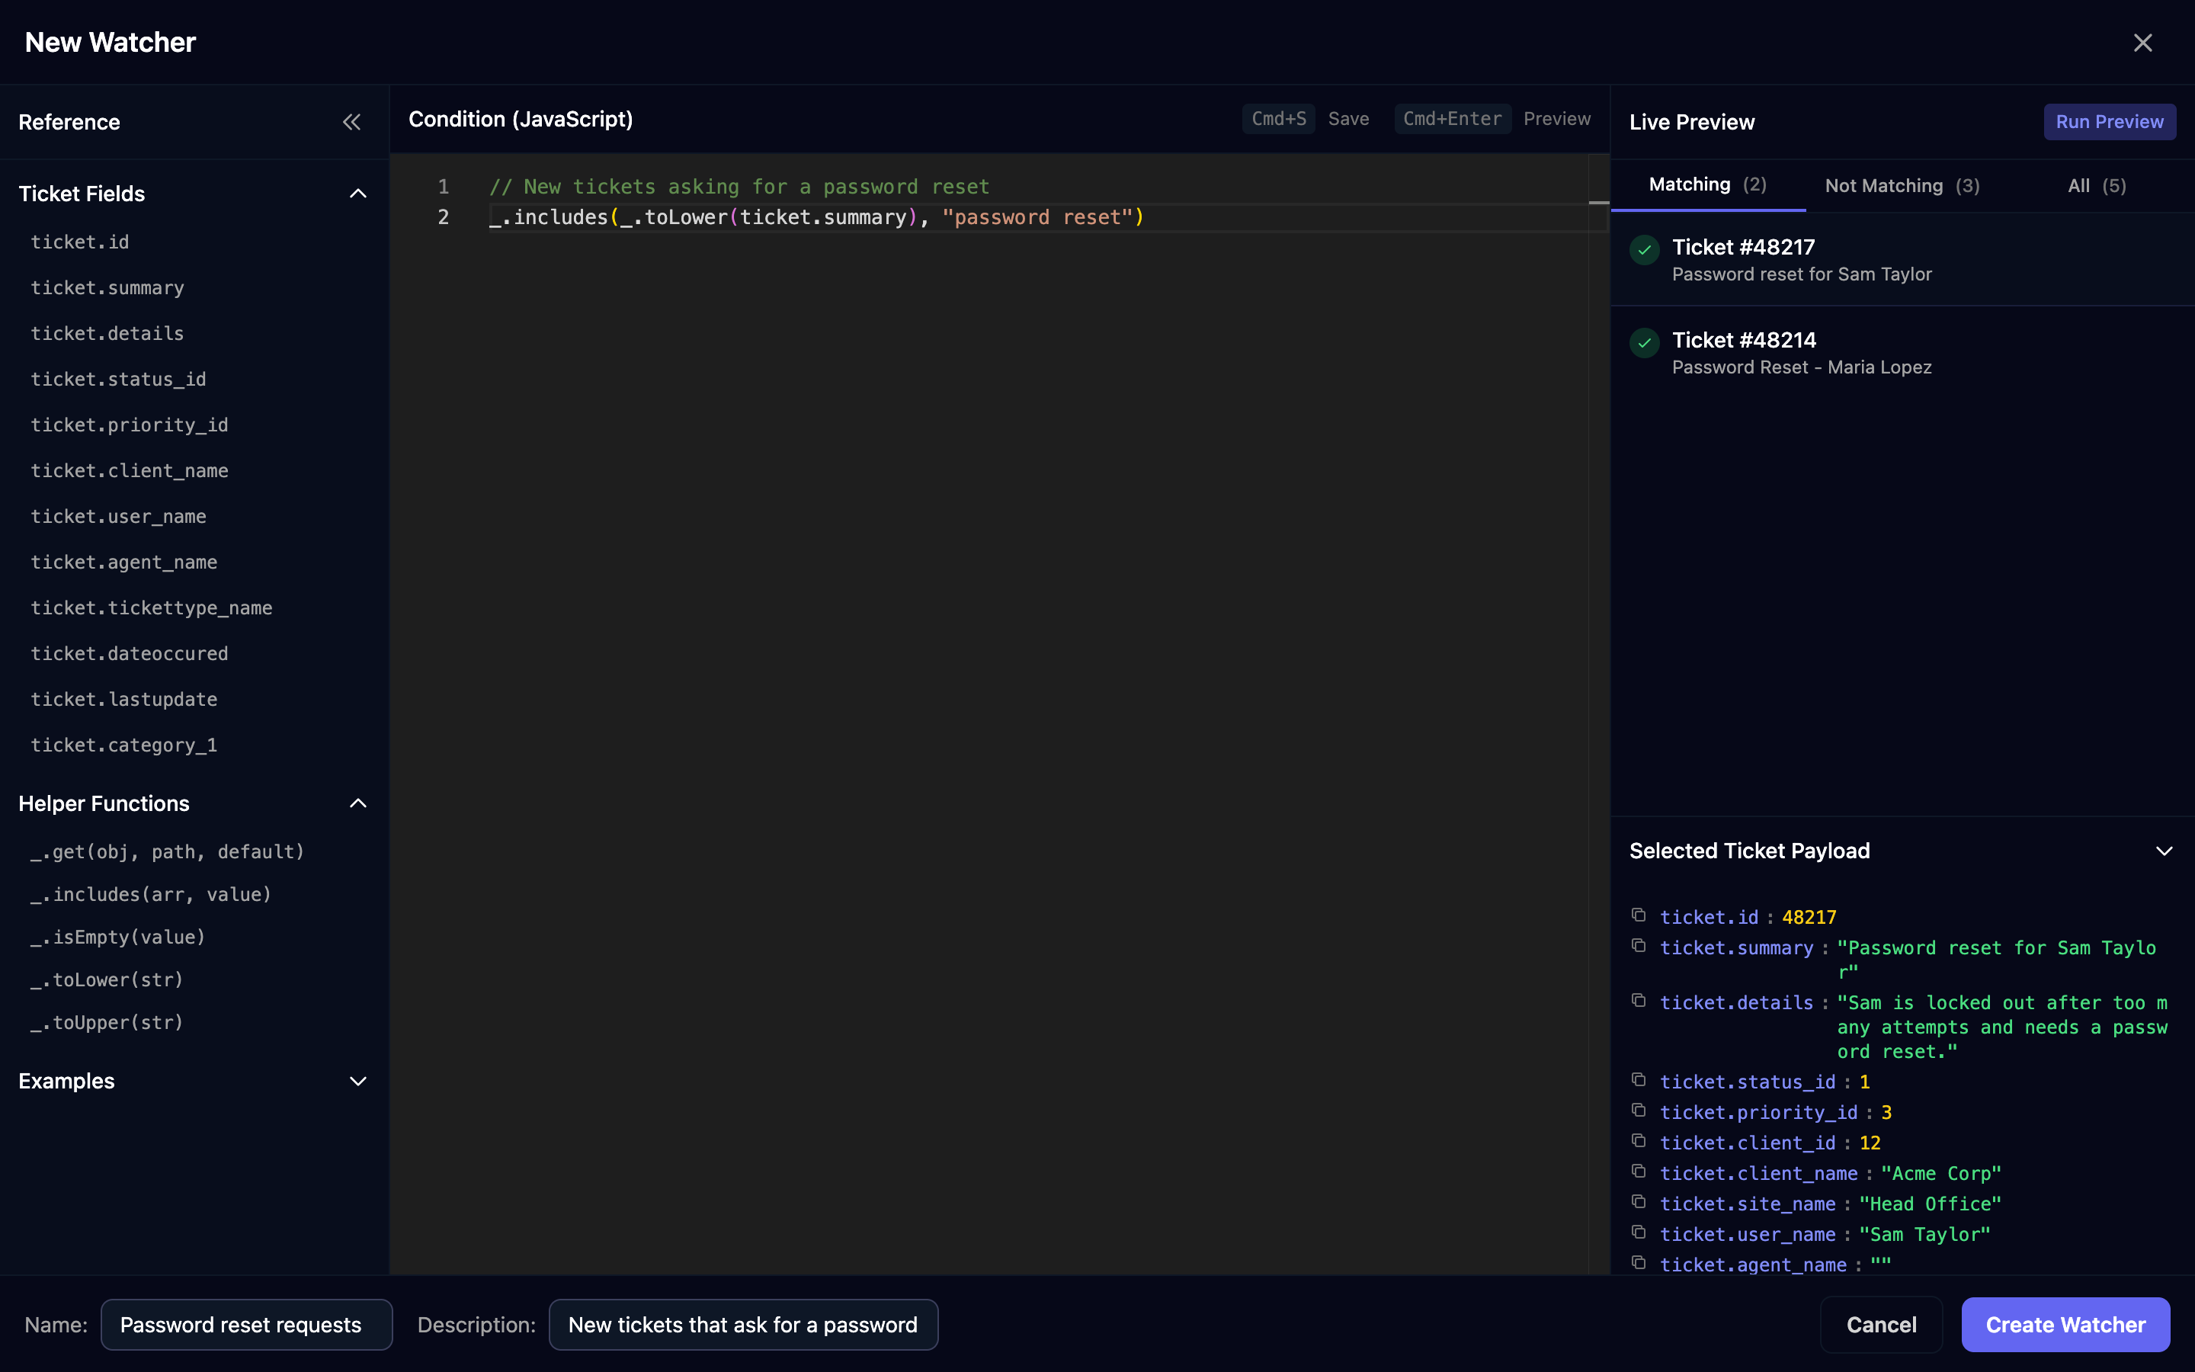Copy the ticket.summary payload value
The width and height of the screenshot is (2195, 1372).
[x=1638, y=945]
